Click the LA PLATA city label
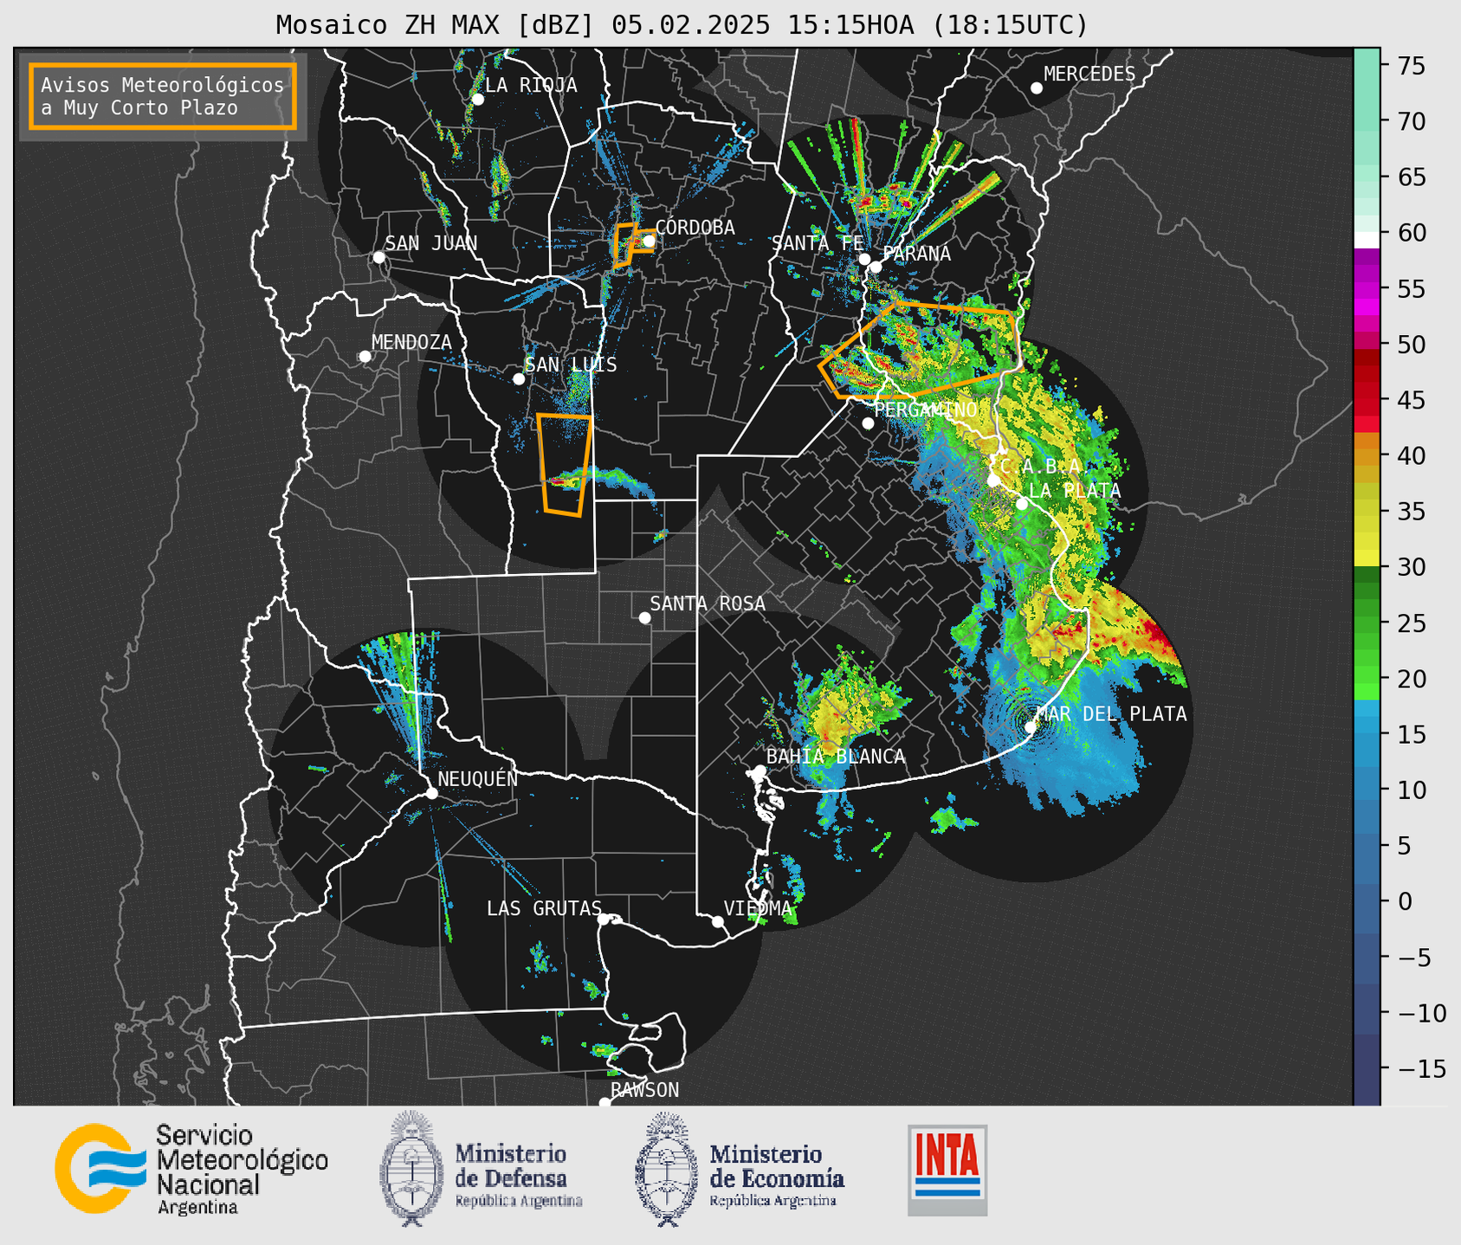 coord(1075,491)
